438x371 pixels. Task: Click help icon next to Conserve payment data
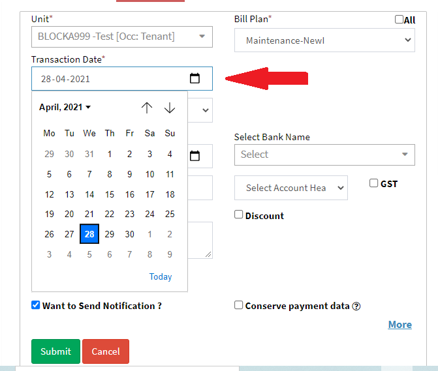pyautogui.click(x=356, y=306)
